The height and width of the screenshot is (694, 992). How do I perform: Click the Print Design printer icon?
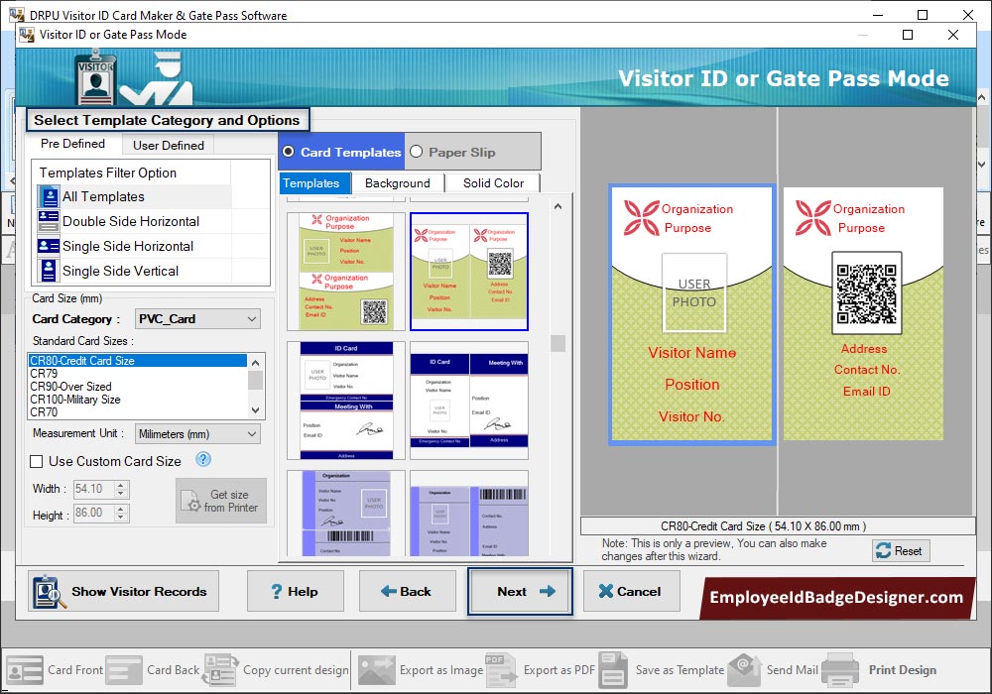[840, 670]
